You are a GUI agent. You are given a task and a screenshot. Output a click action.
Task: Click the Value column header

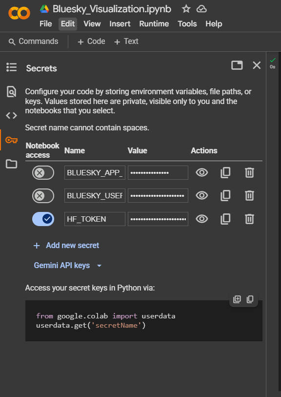point(138,151)
